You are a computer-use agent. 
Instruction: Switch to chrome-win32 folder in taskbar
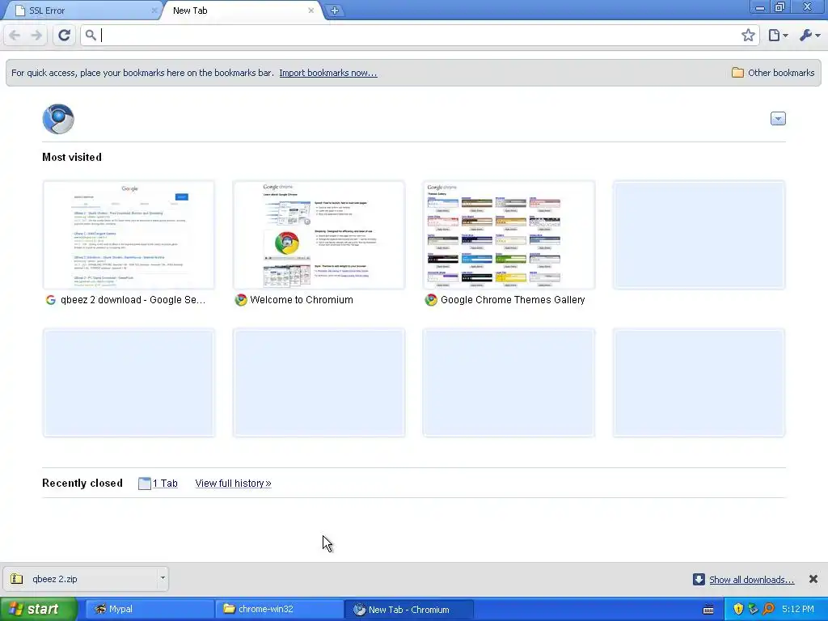tap(279, 609)
